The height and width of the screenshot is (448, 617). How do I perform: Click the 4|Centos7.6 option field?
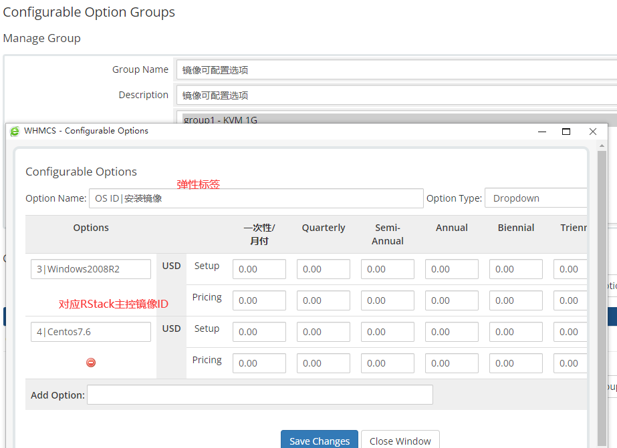91,332
